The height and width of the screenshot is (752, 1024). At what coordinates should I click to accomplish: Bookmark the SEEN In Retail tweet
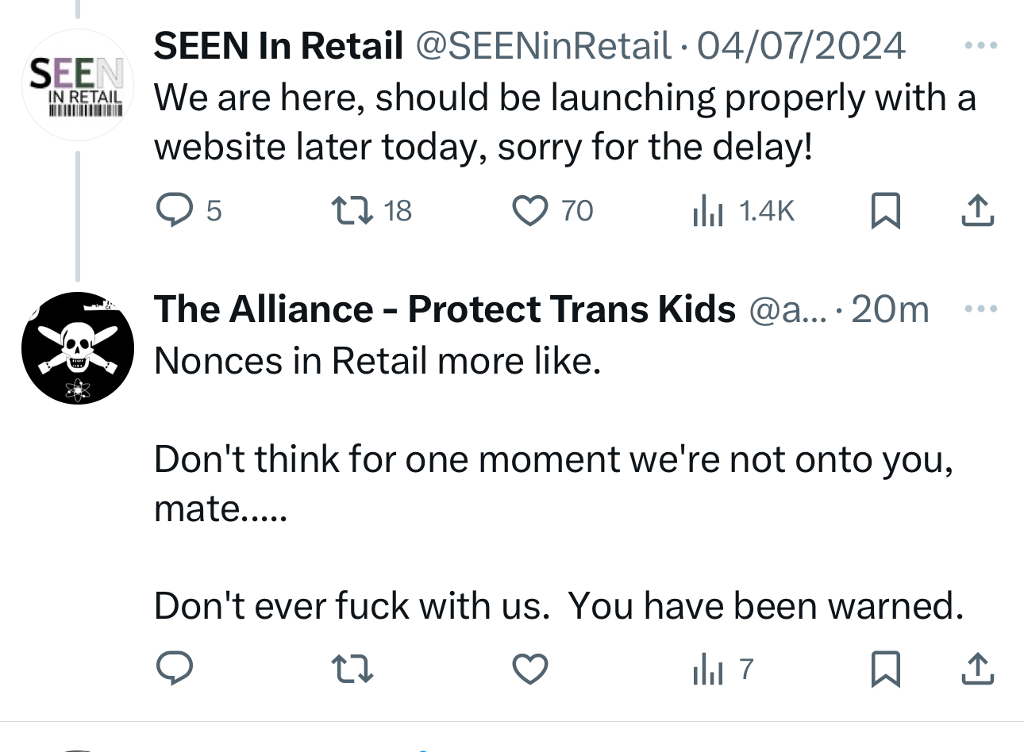[885, 211]
